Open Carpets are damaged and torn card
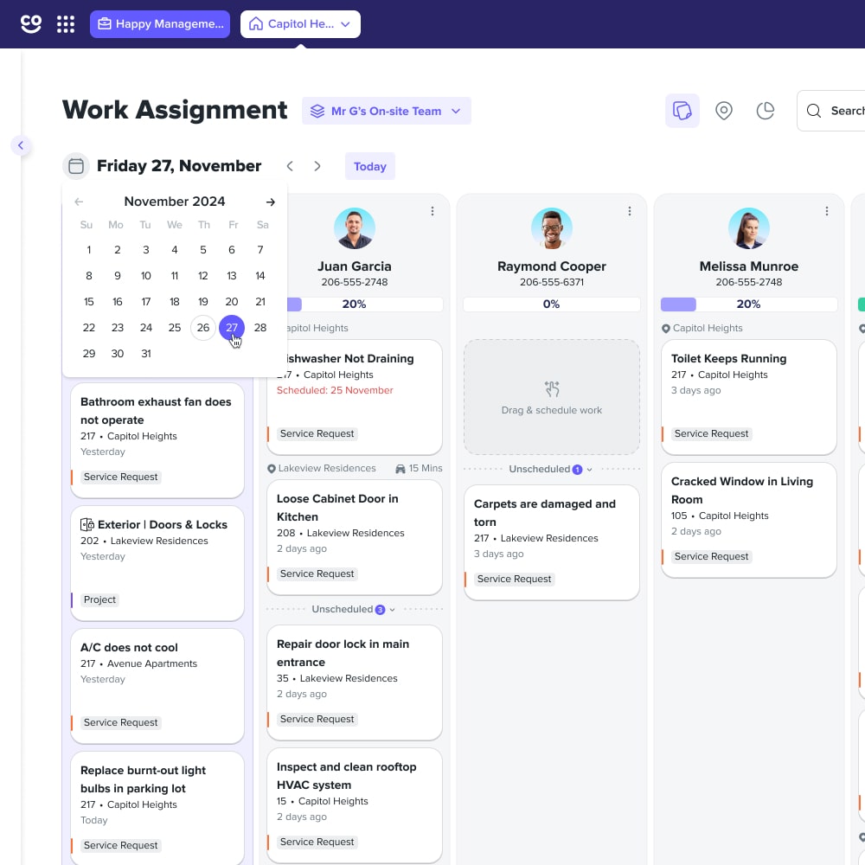Image resolution: width=865 pixels, height=865 pixels. coord(552,542)
